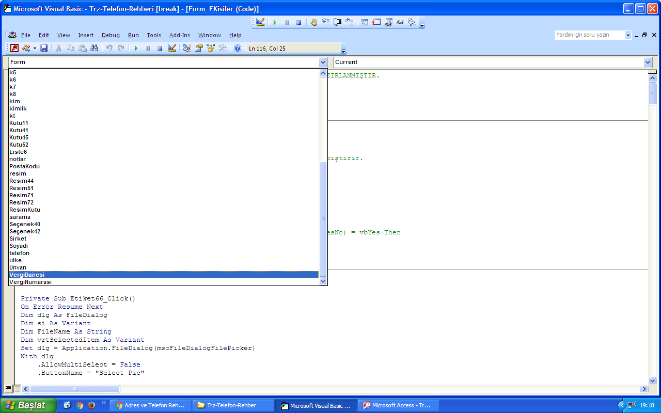Open the dropdown arrow beside Insert Module icon
The image size is (661, 413).
click(35, 48)
